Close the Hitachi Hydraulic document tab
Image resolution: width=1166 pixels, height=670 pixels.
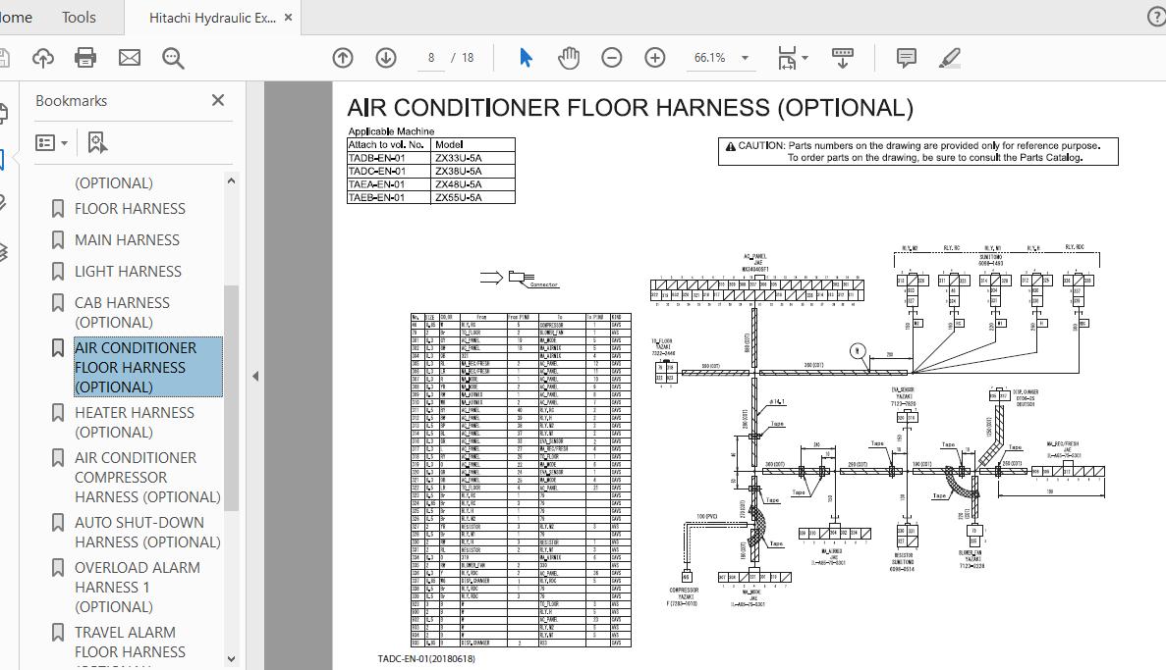289,18
